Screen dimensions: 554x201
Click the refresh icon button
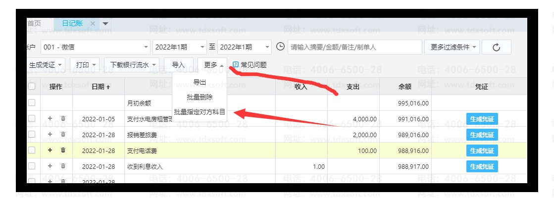click(x=496, y=48)
